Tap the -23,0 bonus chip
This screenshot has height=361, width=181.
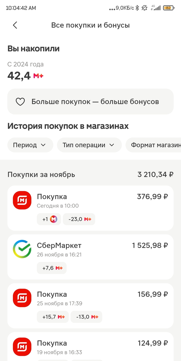pyautogui.click(x=79, y=219)
